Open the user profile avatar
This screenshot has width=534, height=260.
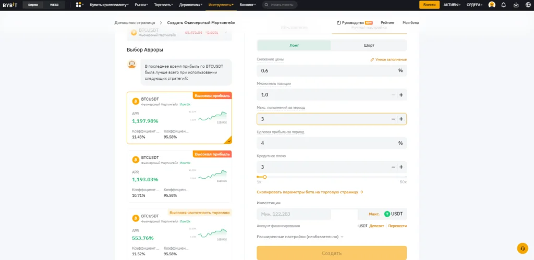click(491, 5)
